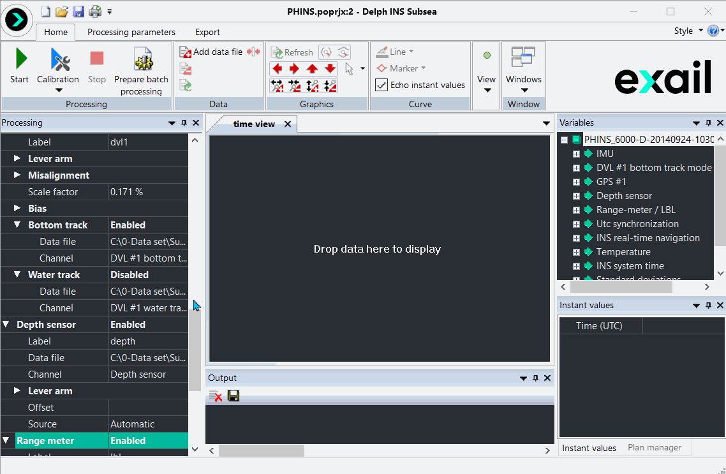Save output using the Output panel disk icon

coord(233,396)
